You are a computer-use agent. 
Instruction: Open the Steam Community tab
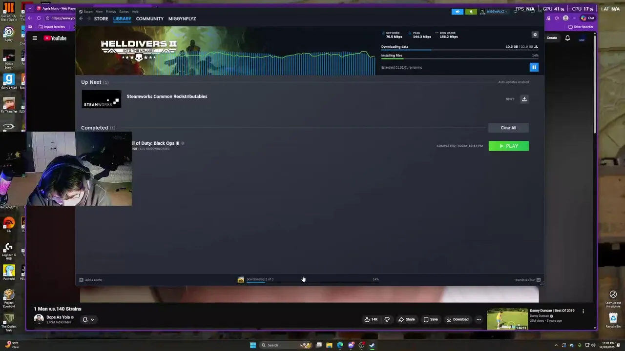coord(150,19)
